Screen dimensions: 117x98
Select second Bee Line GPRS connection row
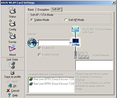[52, 84]
